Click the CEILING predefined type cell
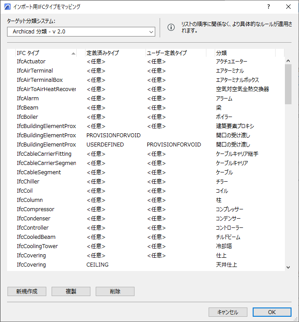 pos(97,265)
